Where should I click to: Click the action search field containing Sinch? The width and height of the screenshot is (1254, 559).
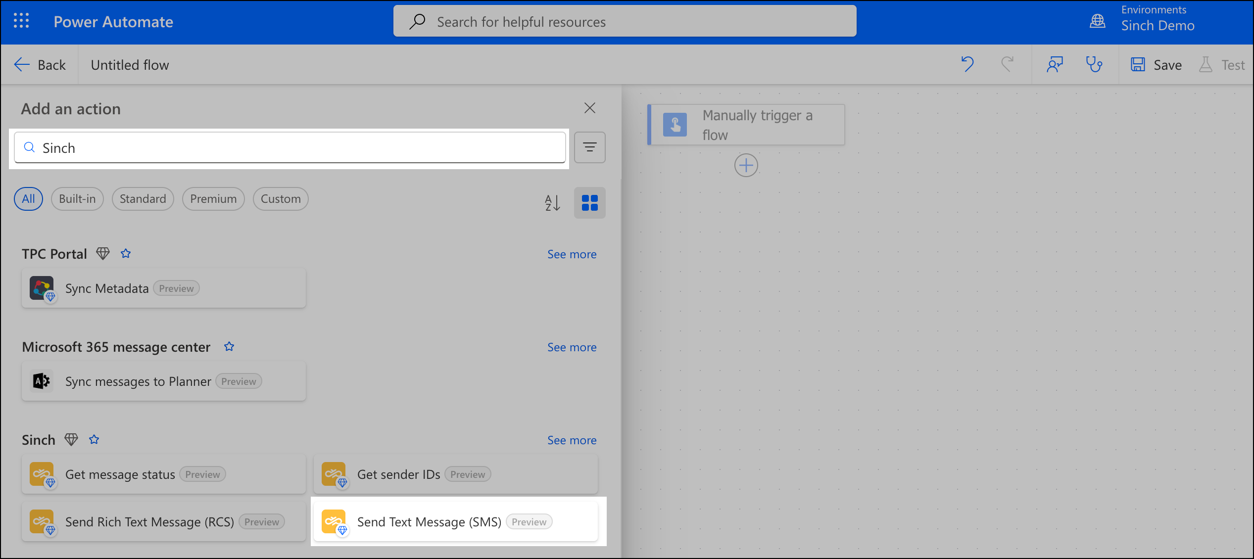tap(290, 147)
